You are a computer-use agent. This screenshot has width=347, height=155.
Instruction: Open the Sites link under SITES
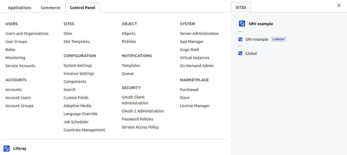tap(68, 33)
